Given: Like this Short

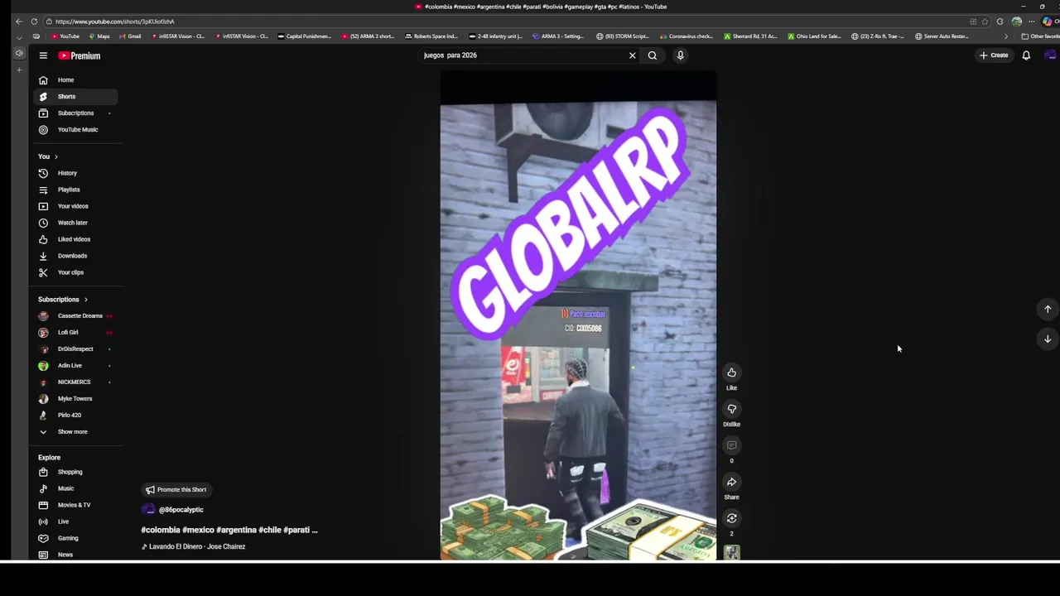Looking at the screenshot, I should [731, 372].
